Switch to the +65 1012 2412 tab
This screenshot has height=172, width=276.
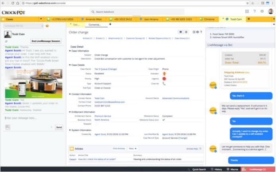click(x=121, y=19)
